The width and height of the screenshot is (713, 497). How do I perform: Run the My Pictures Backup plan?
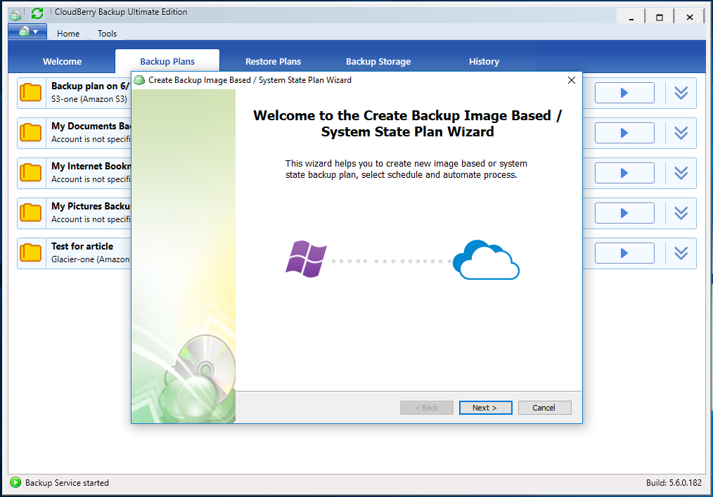pos(625,213)
